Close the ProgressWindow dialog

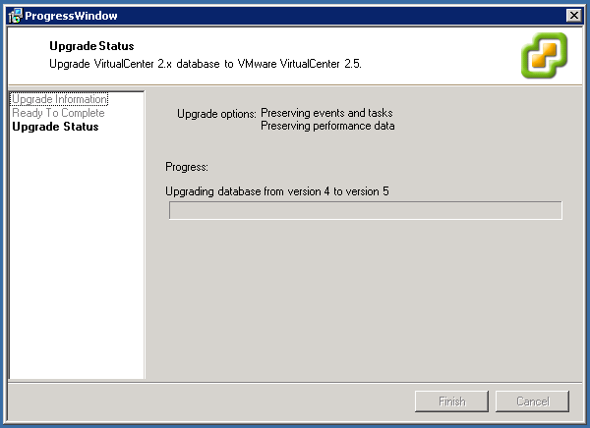coord(573,15)
